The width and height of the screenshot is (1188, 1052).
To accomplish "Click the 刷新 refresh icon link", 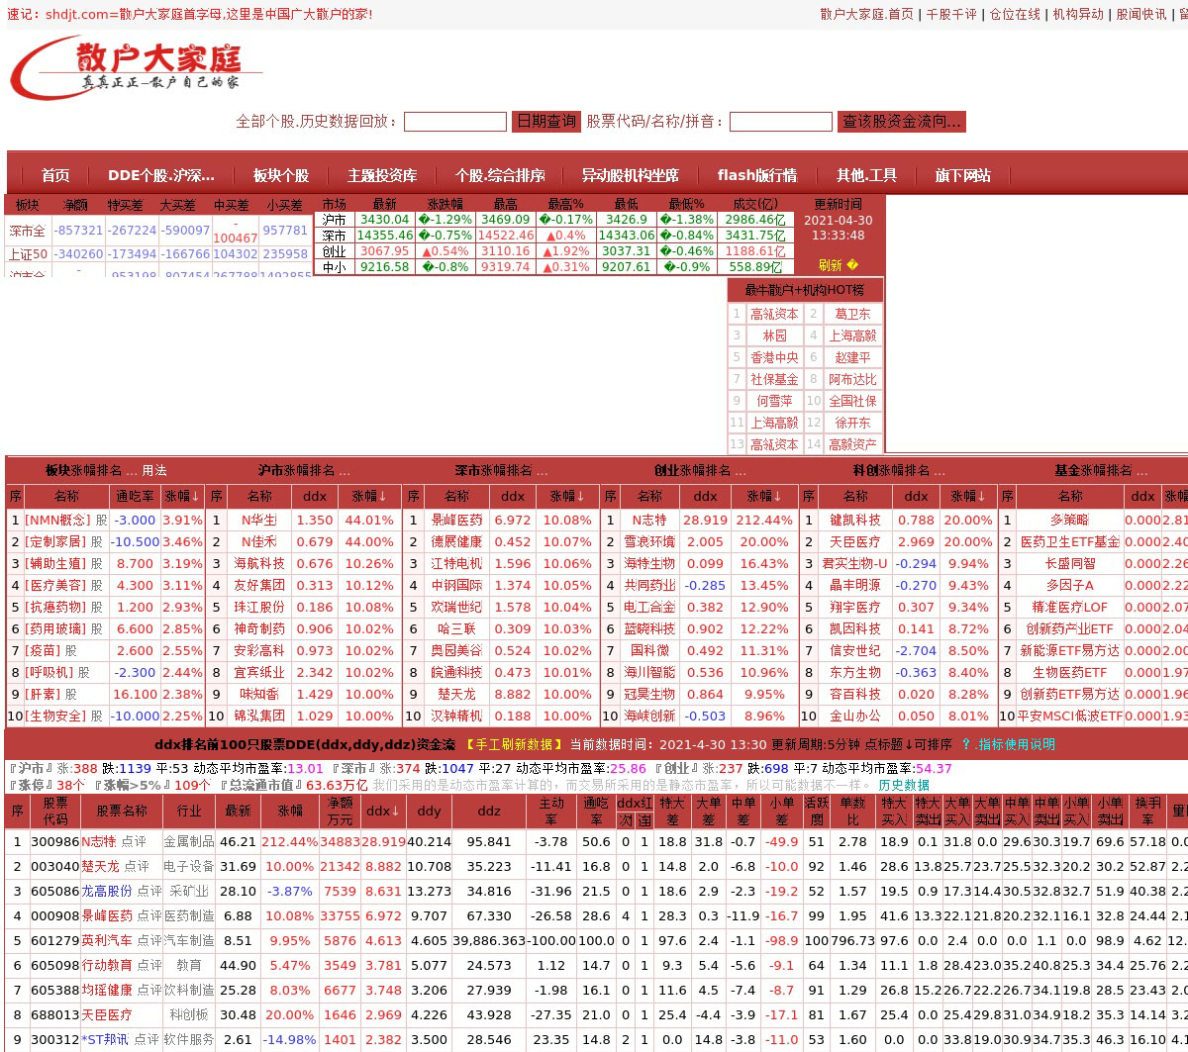I will [839, 265].
